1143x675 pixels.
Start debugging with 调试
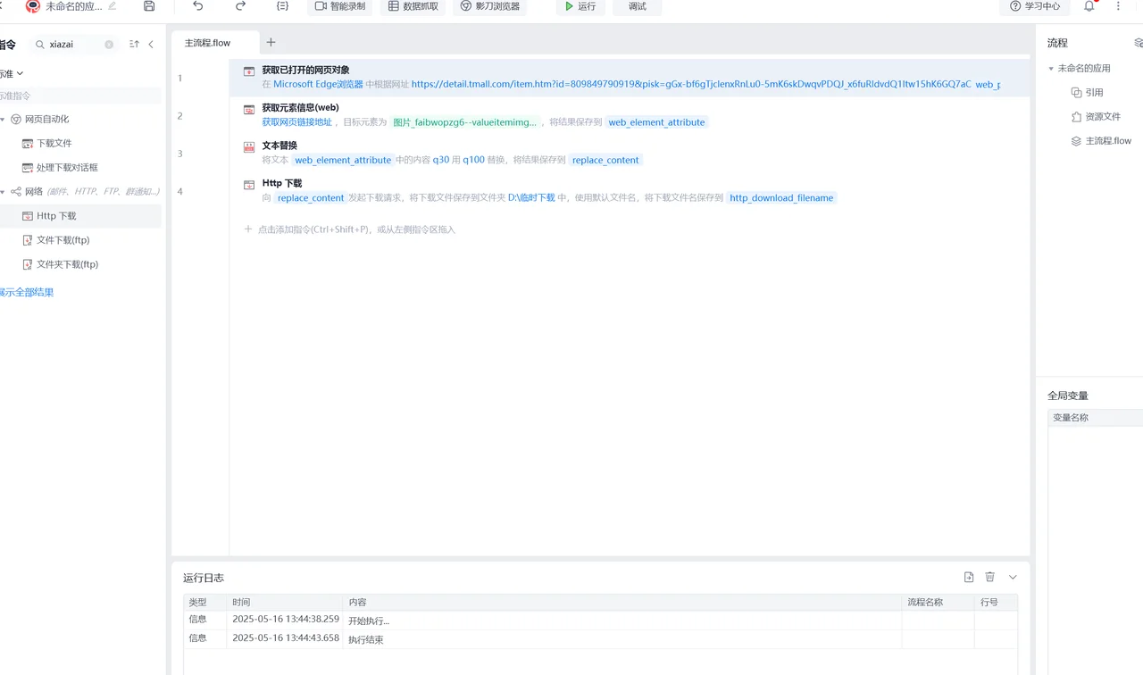click(638, 6)
